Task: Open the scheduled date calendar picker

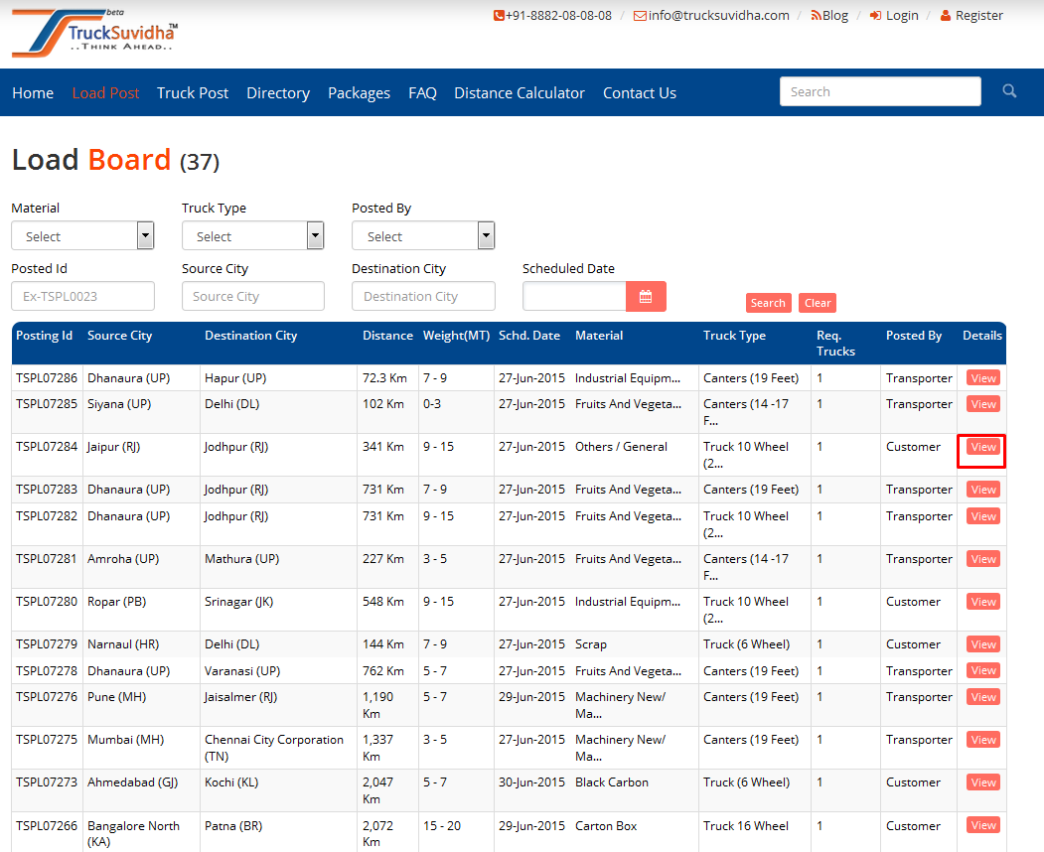Action: pyautogui.click(x=646, y=296)
